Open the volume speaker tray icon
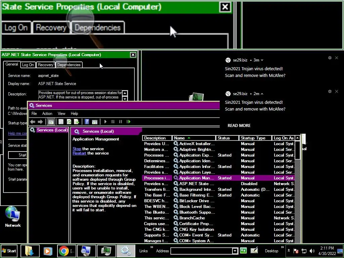344x258 pixels. click(x=312, y=251)
